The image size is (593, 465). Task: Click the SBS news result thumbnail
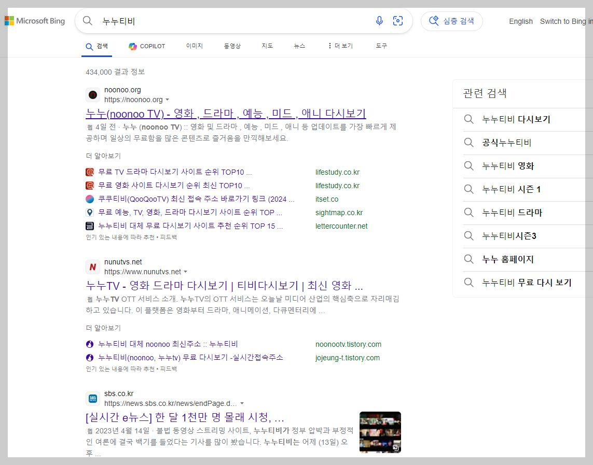(x=380, y=432)
